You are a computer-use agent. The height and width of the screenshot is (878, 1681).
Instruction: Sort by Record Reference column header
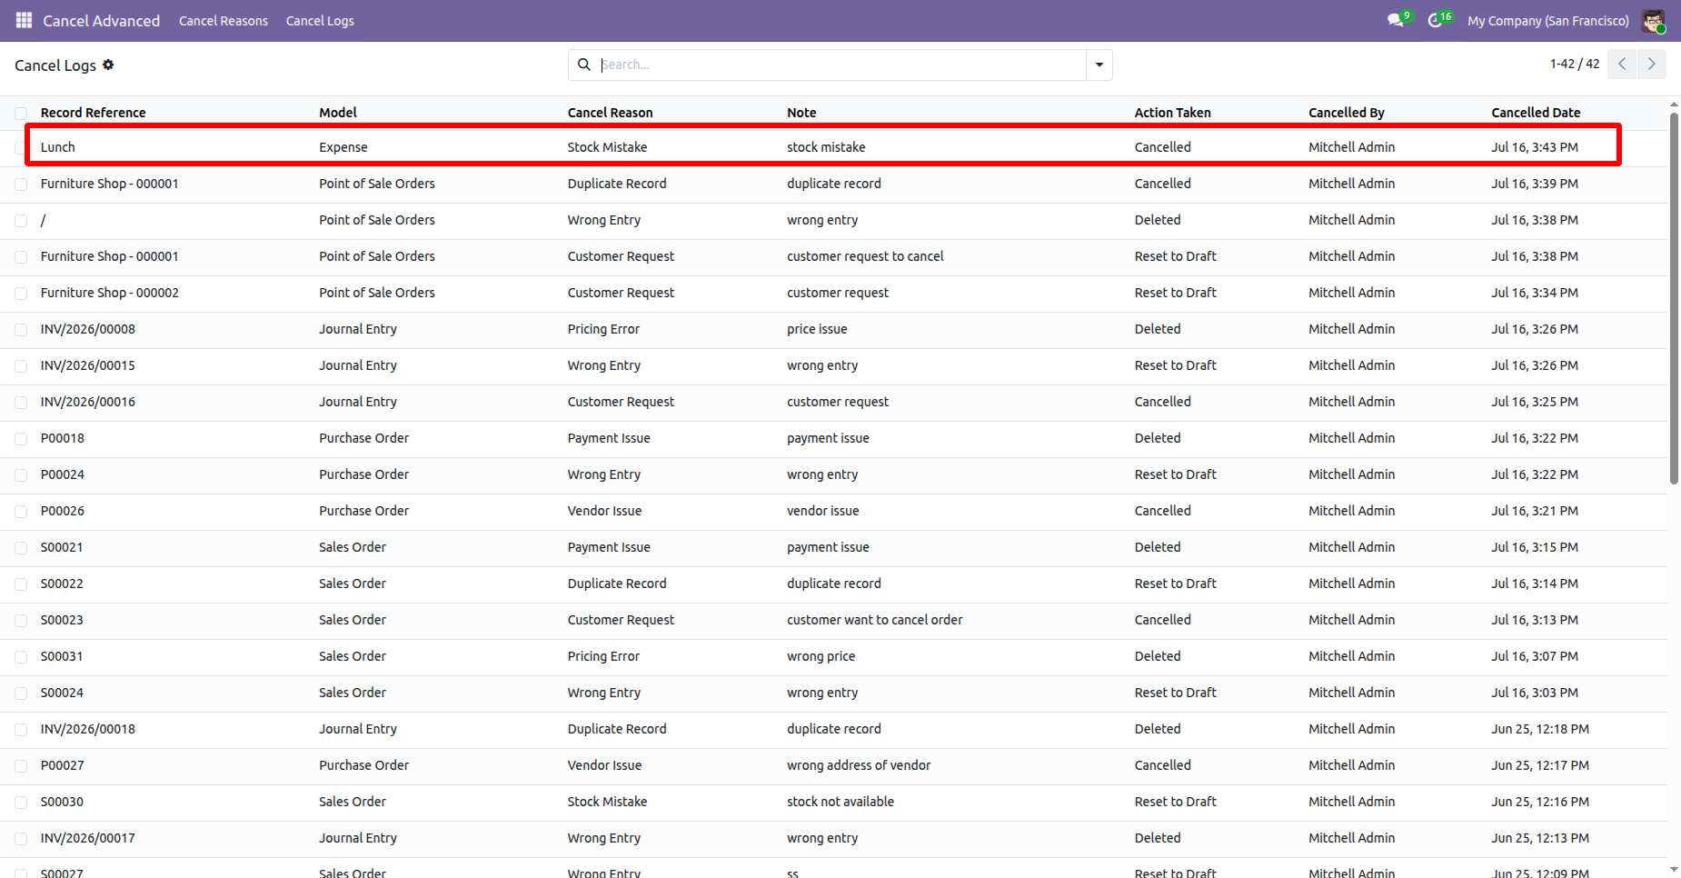[x=93, y=113]
